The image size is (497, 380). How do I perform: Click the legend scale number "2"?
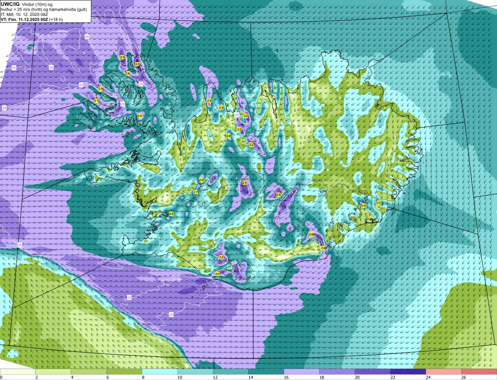(36, 377)
